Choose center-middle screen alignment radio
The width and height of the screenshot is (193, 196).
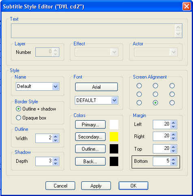pos(155,94)
